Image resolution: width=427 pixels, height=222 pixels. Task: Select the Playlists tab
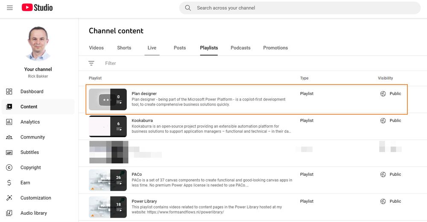[209, 48]
